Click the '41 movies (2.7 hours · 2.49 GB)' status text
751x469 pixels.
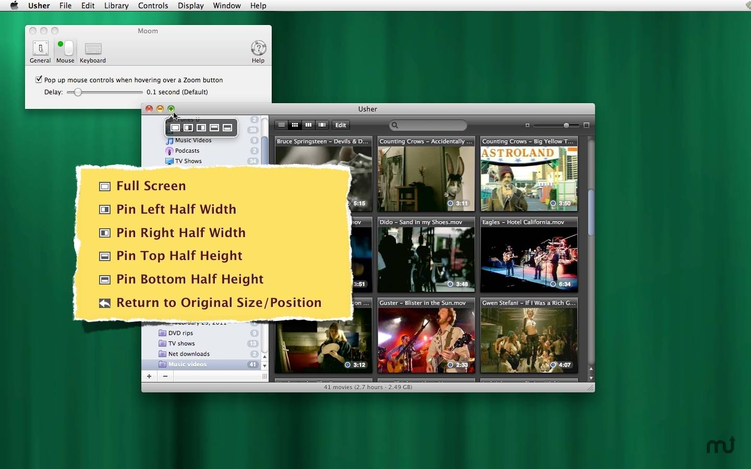(368, 387)
